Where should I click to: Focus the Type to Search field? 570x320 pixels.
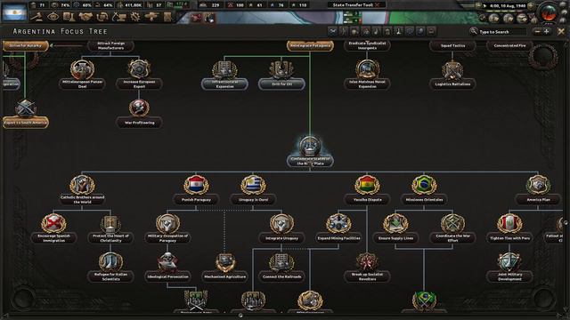(501, 32)
